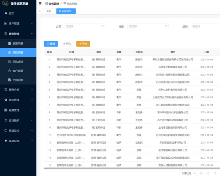Image resolution: width=220 pixels, height=176 pixels.
Task: Click the 罚息明细 file icon
Action: tap(9, 80)
